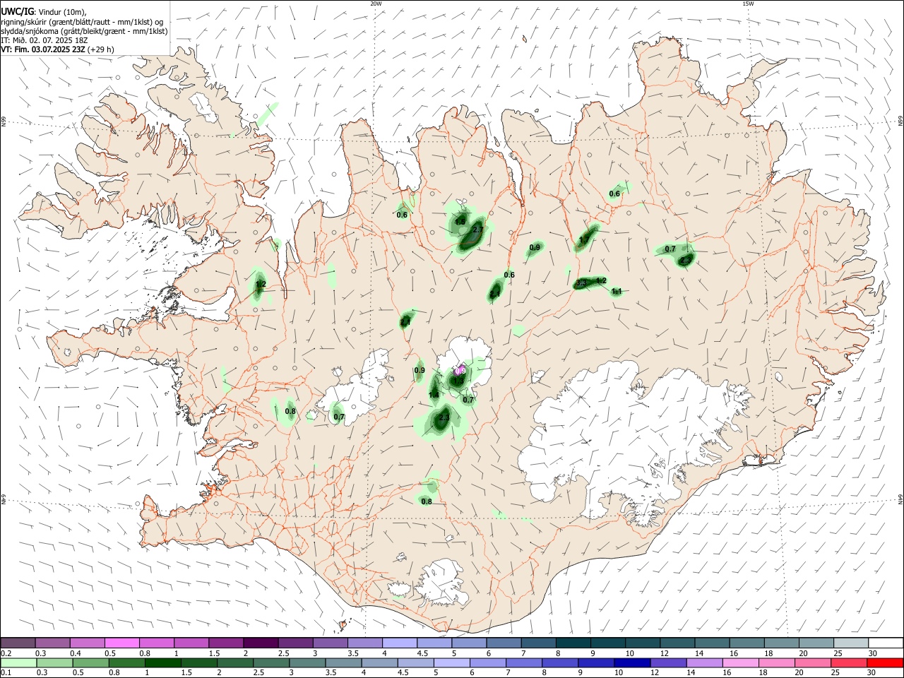The width and height of the screenshot is (904, 678).
Task: Click the 0.6 label adjacent to the 2.1 cell
Action: click(509, 275)
